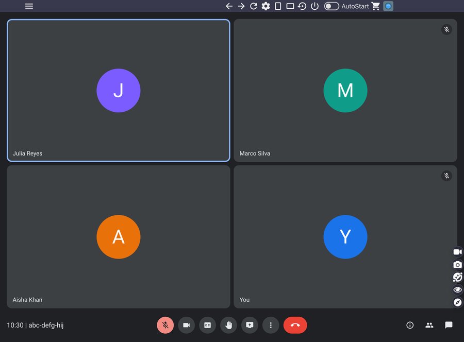Toggle the AutoStart switch
464x342 pixels.
(x=331, y=6)
